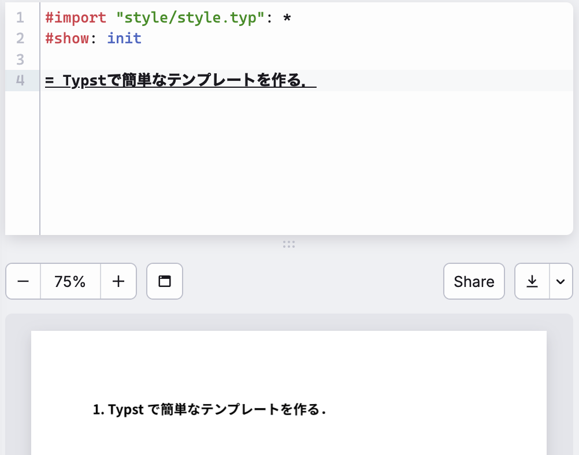Screen dimensions: 579x455
Task: Click the Share button
Action: tap(474, 281)
